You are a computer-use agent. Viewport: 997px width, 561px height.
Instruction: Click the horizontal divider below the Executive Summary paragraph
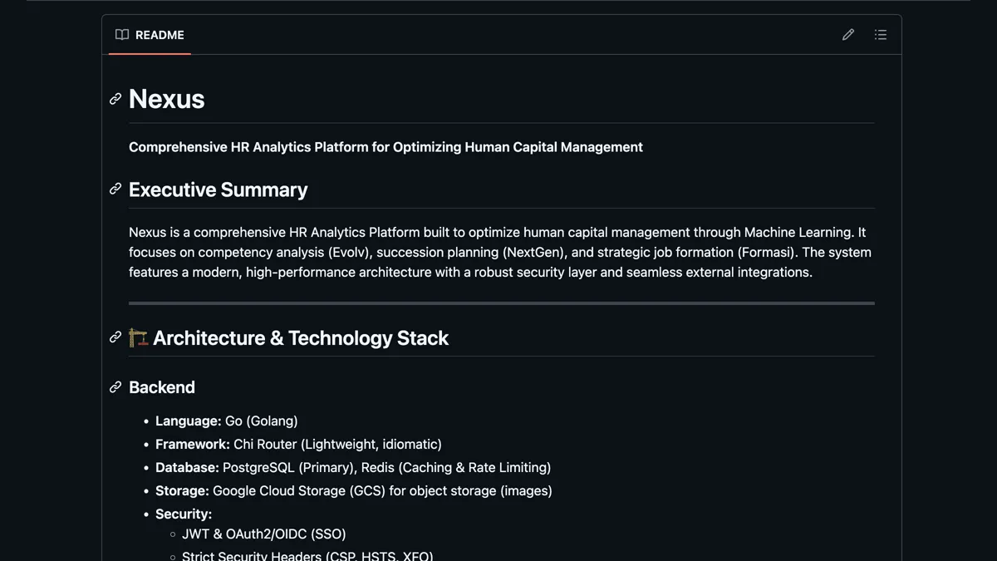pos(501,303)
